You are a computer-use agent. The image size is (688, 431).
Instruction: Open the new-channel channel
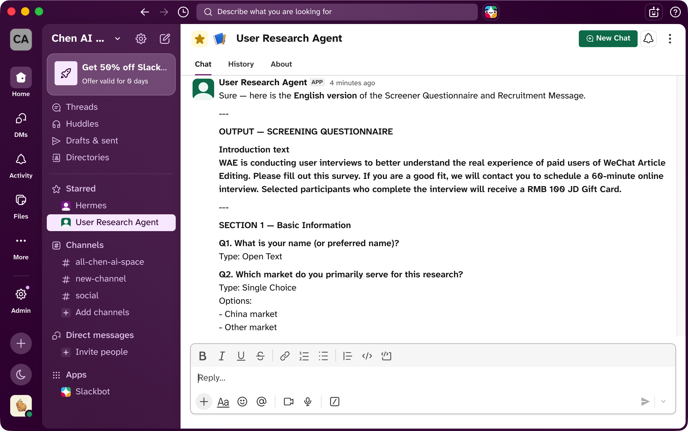(x=111, y=279)
